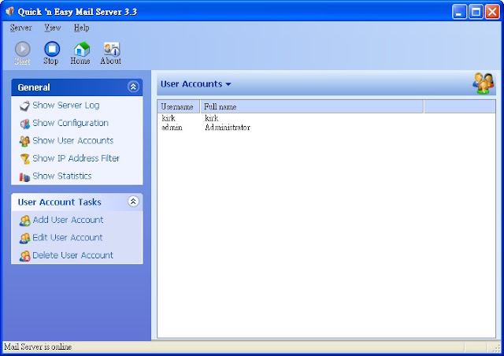Click the window resize grip in the status bar
Image resolution: width=504 pixels, height=356 pixels.
[x=497, y=347]
